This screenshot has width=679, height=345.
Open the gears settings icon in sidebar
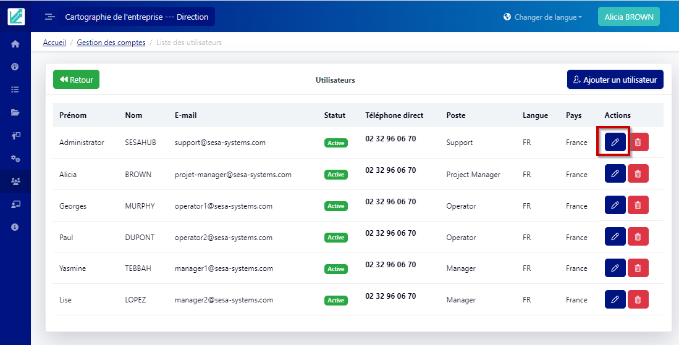[15, 159]
